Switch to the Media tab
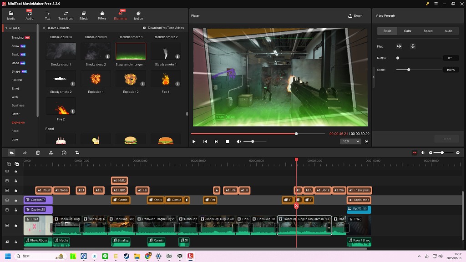Image resolution: width=466 pixels, height=262 pixels. pos(11,15)
